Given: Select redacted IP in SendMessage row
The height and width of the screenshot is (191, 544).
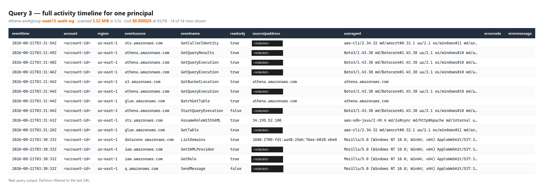Looking at the screenshot, I should click(267, 169).
